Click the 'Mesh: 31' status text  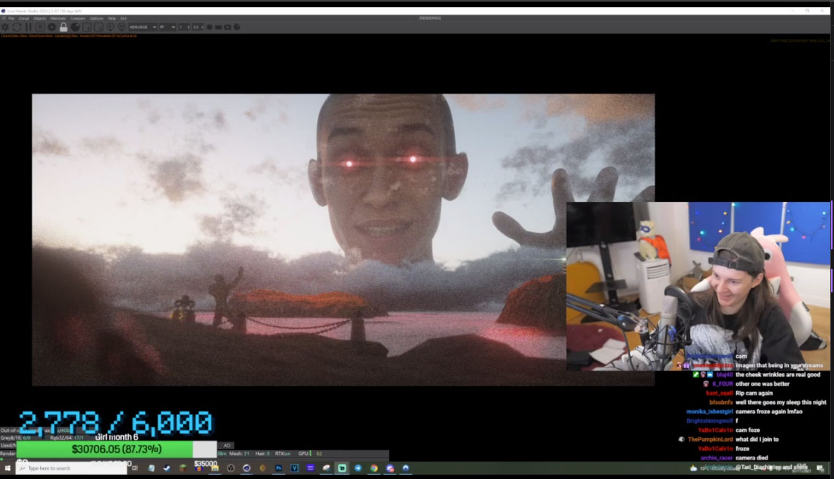pyautogui.click(x=239, y=453)
